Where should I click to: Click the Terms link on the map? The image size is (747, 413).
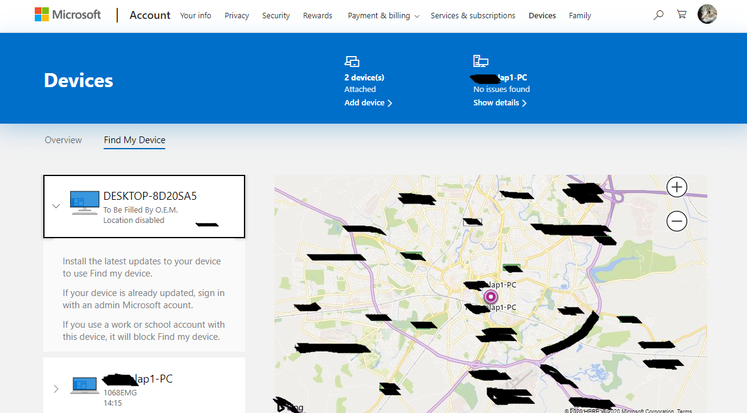(x=684, y=411)
